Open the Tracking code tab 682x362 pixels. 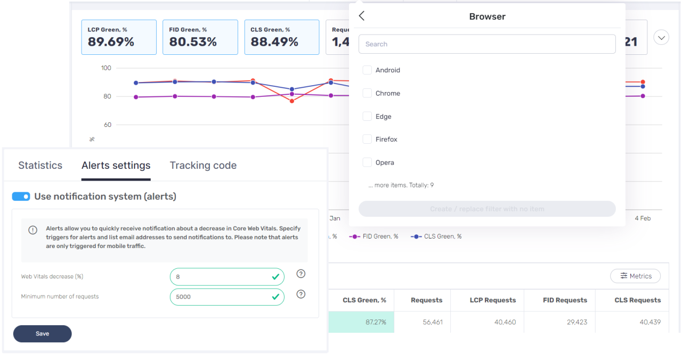coord(203,166)
